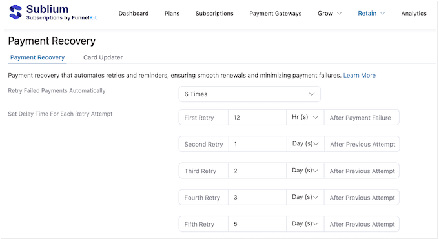The height and width of the screenshot is (239, 439).
Task: Edit the Fourth Retry delay value
Action: (257, 197)
